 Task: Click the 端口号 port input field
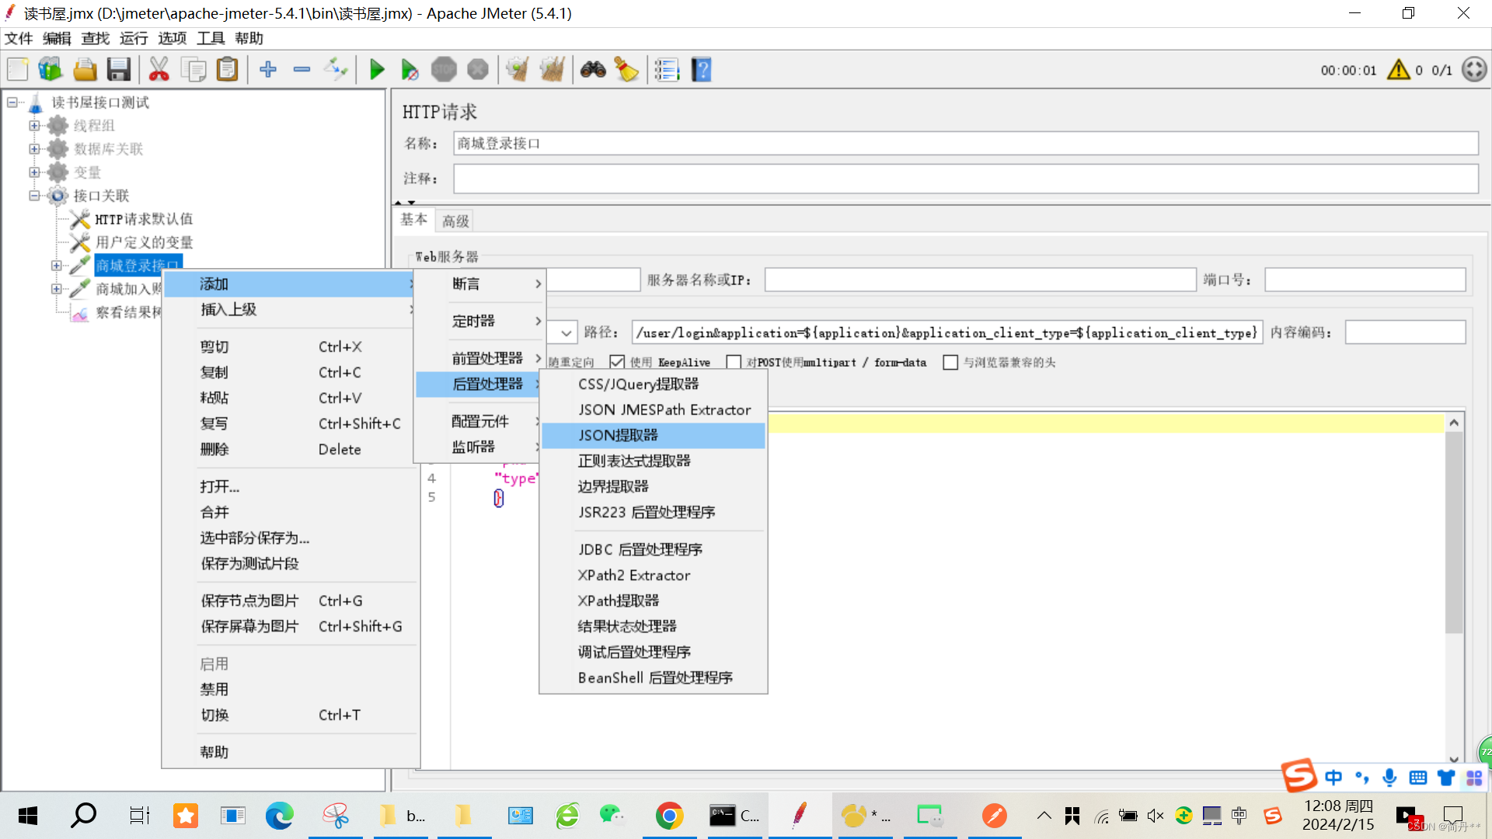point(1365,280)
